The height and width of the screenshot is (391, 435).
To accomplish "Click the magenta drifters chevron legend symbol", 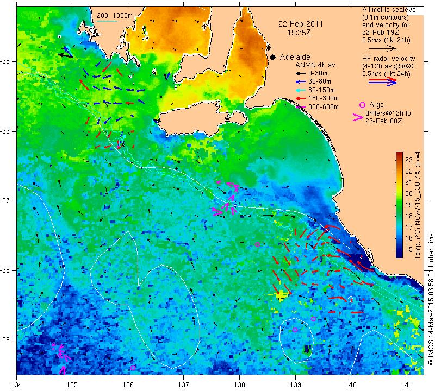I will coord(358,117).
